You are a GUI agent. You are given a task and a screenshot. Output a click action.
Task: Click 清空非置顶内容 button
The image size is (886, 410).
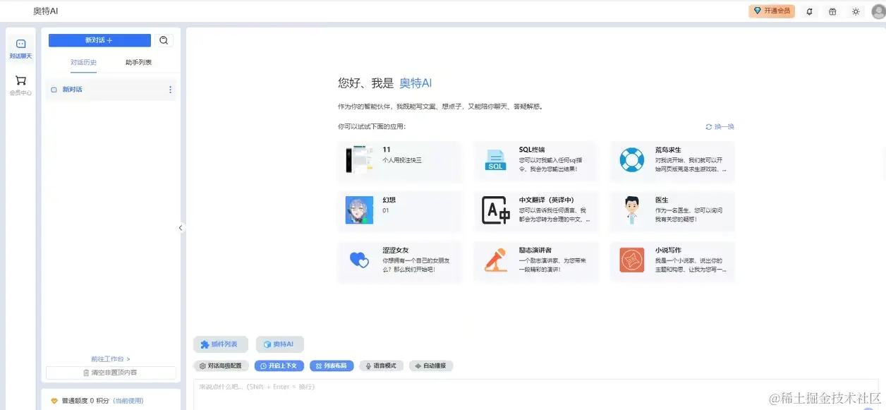coord(111,373)
